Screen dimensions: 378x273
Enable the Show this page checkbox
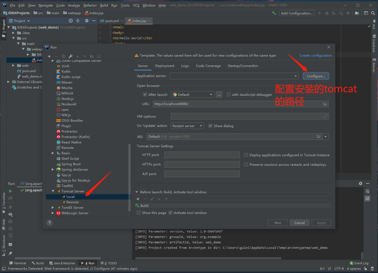click(x=139, y=213)
